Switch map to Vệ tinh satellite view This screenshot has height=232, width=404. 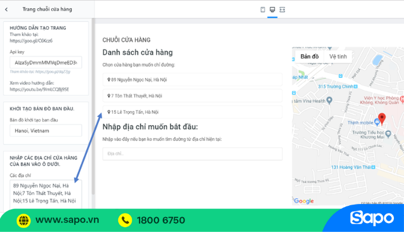tap(338, 57)
